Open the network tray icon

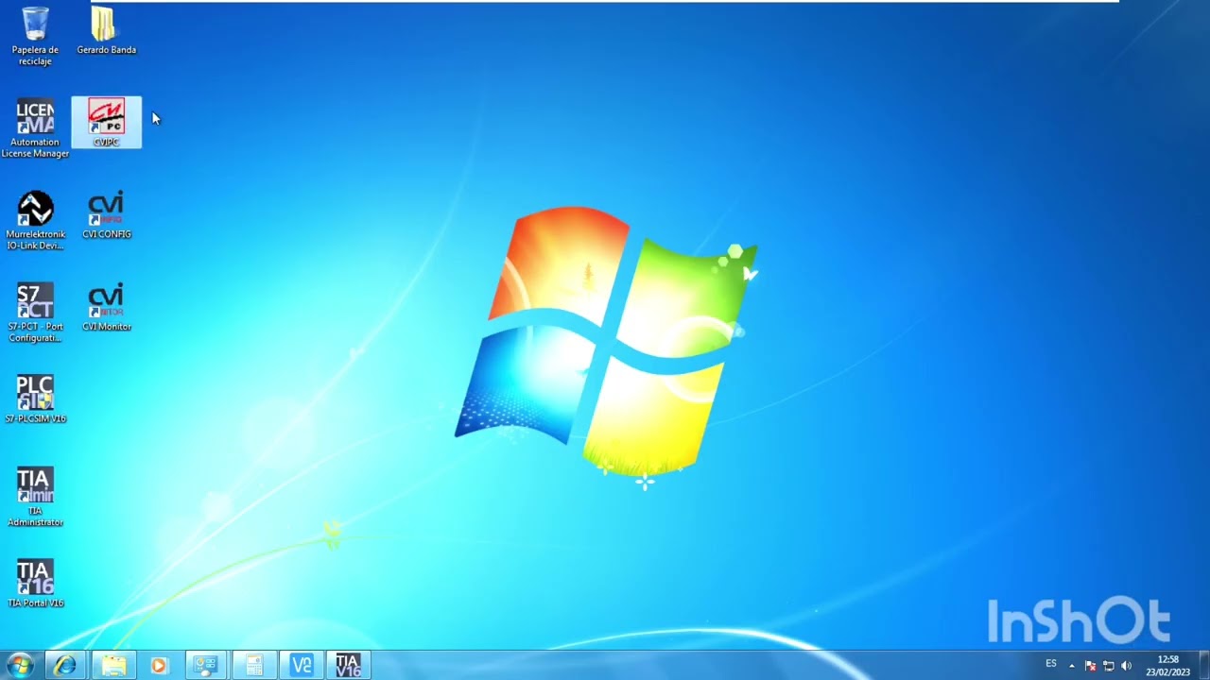(1108, 666)
